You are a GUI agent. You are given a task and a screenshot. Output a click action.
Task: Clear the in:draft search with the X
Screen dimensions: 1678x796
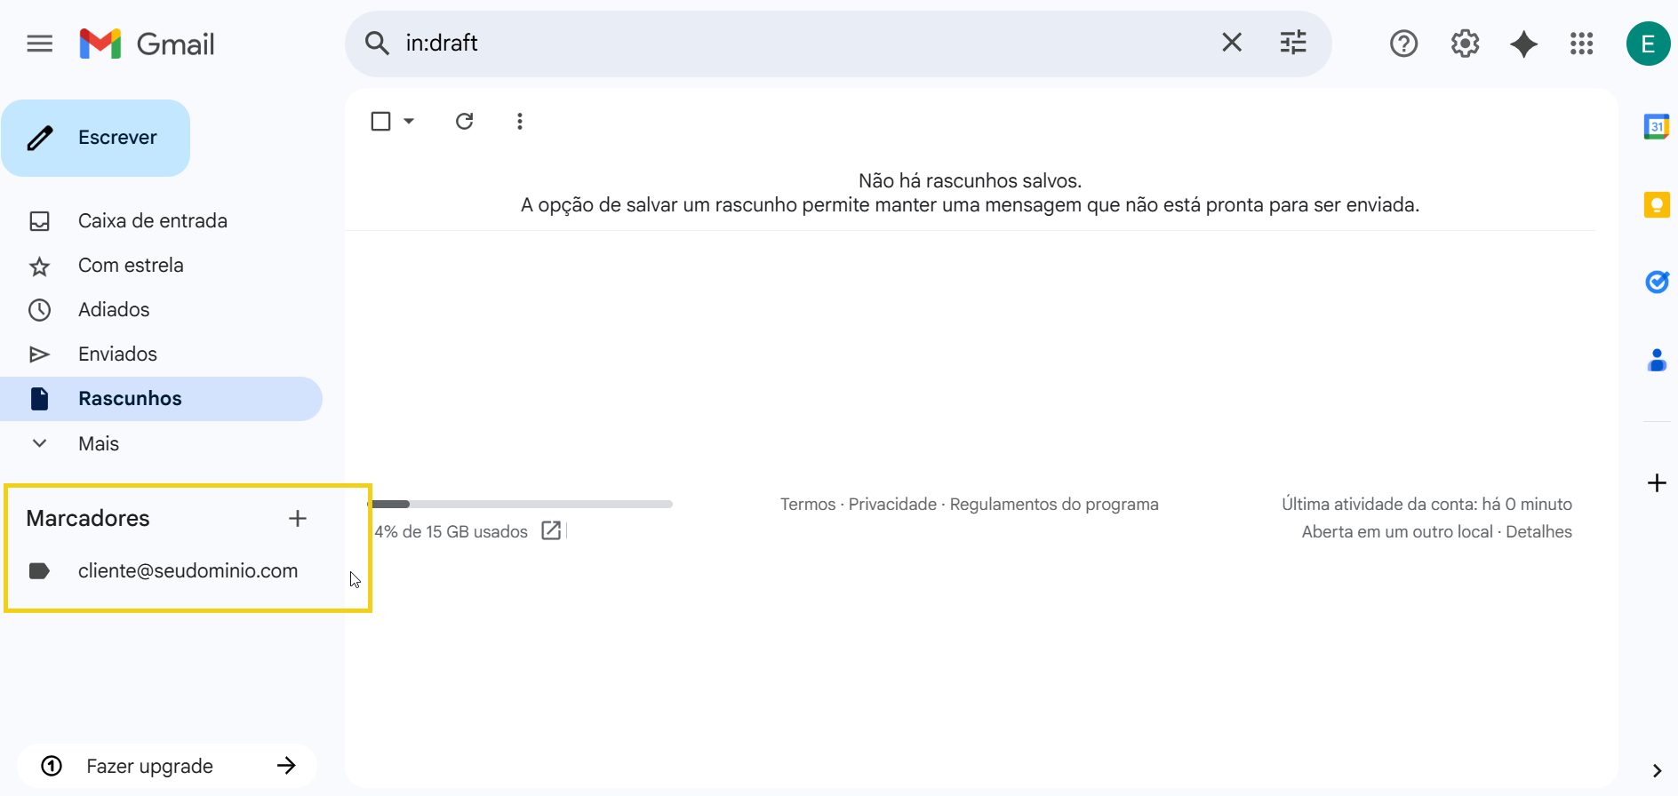[x=1232, y=42]
